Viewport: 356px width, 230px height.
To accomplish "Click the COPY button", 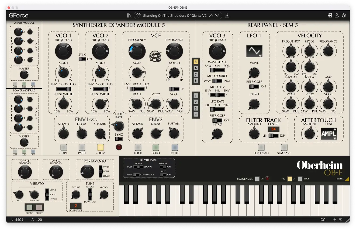I will pos(64,147).
